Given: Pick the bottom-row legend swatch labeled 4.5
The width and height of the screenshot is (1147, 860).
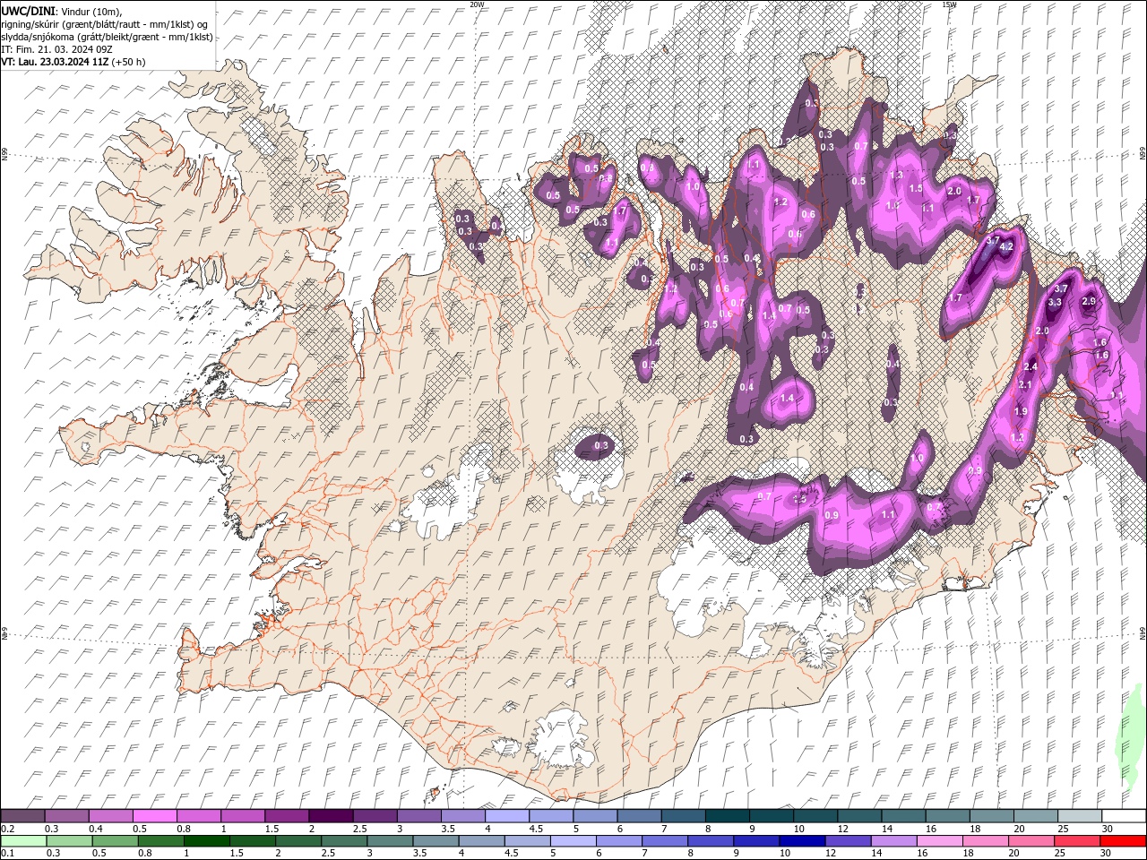Looking at the screenshot, I should pos(526,840).
